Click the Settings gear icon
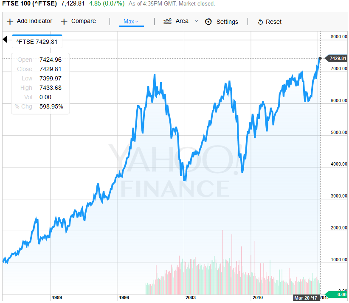349x303 pixels. [208, 22]
